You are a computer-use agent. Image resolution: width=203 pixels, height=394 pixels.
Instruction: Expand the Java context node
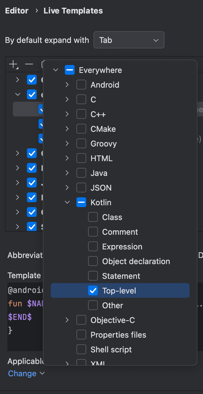point(67,173)
